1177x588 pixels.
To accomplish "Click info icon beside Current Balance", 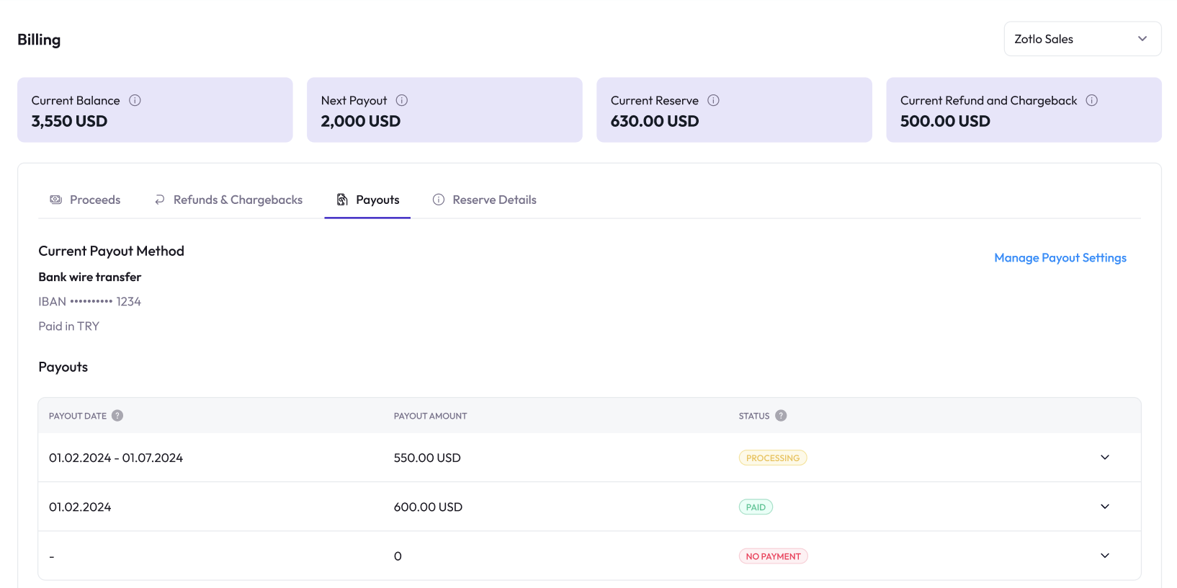I will tap(135, 100).
